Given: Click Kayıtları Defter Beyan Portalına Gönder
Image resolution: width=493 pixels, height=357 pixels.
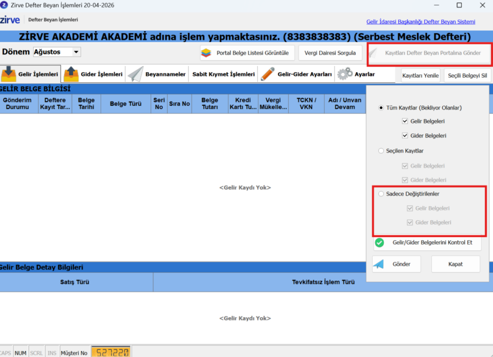Looking at the screenshot, I should point(429,53).
